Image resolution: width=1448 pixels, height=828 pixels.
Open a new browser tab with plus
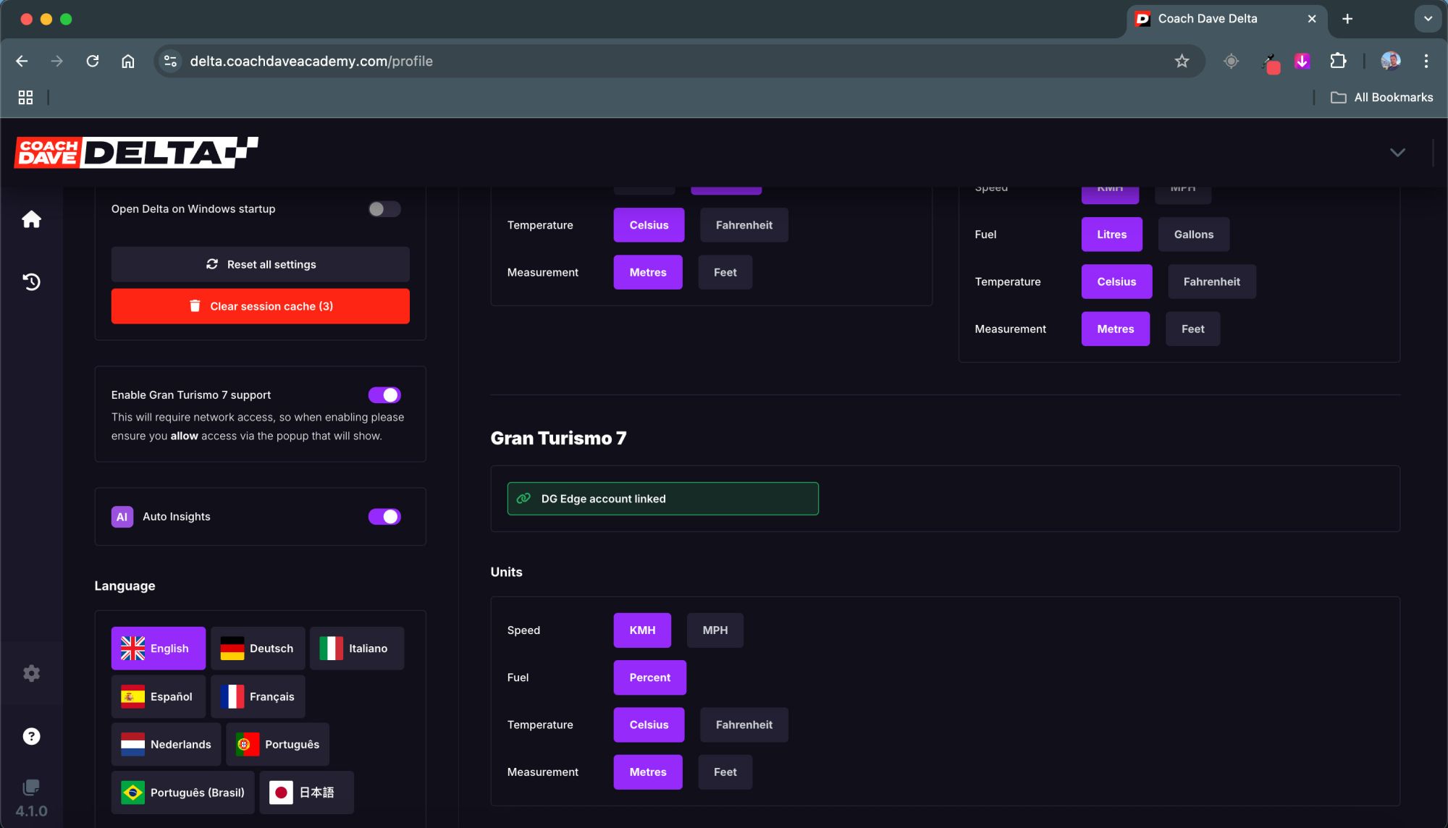pyautogui.click(x=1347, y=19)
